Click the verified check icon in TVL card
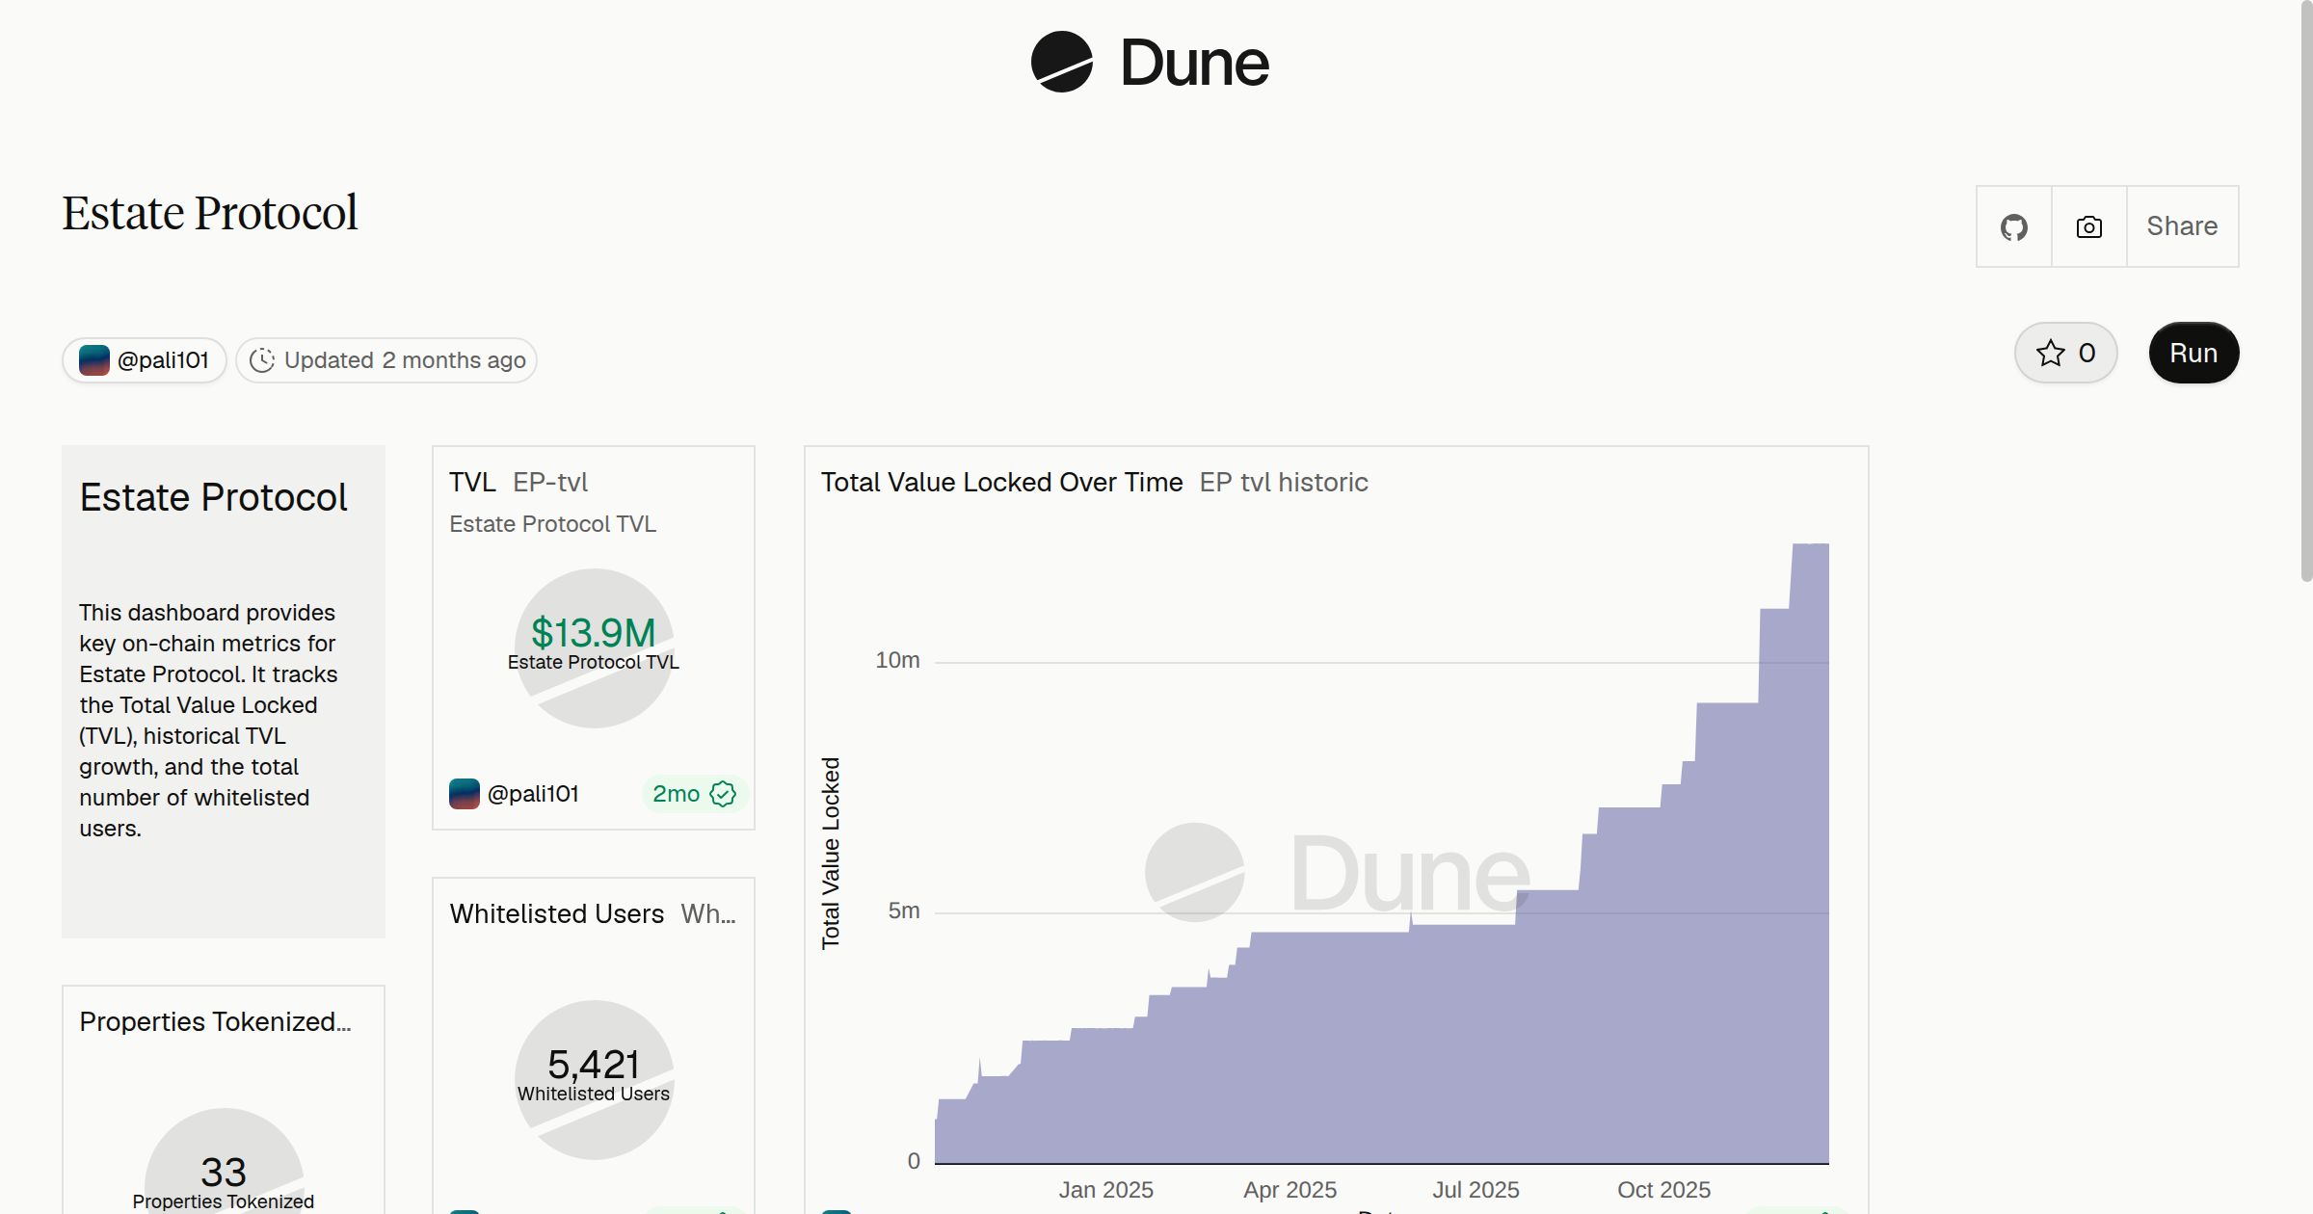The image size is (2313, 1214). (x=723, y=794)
